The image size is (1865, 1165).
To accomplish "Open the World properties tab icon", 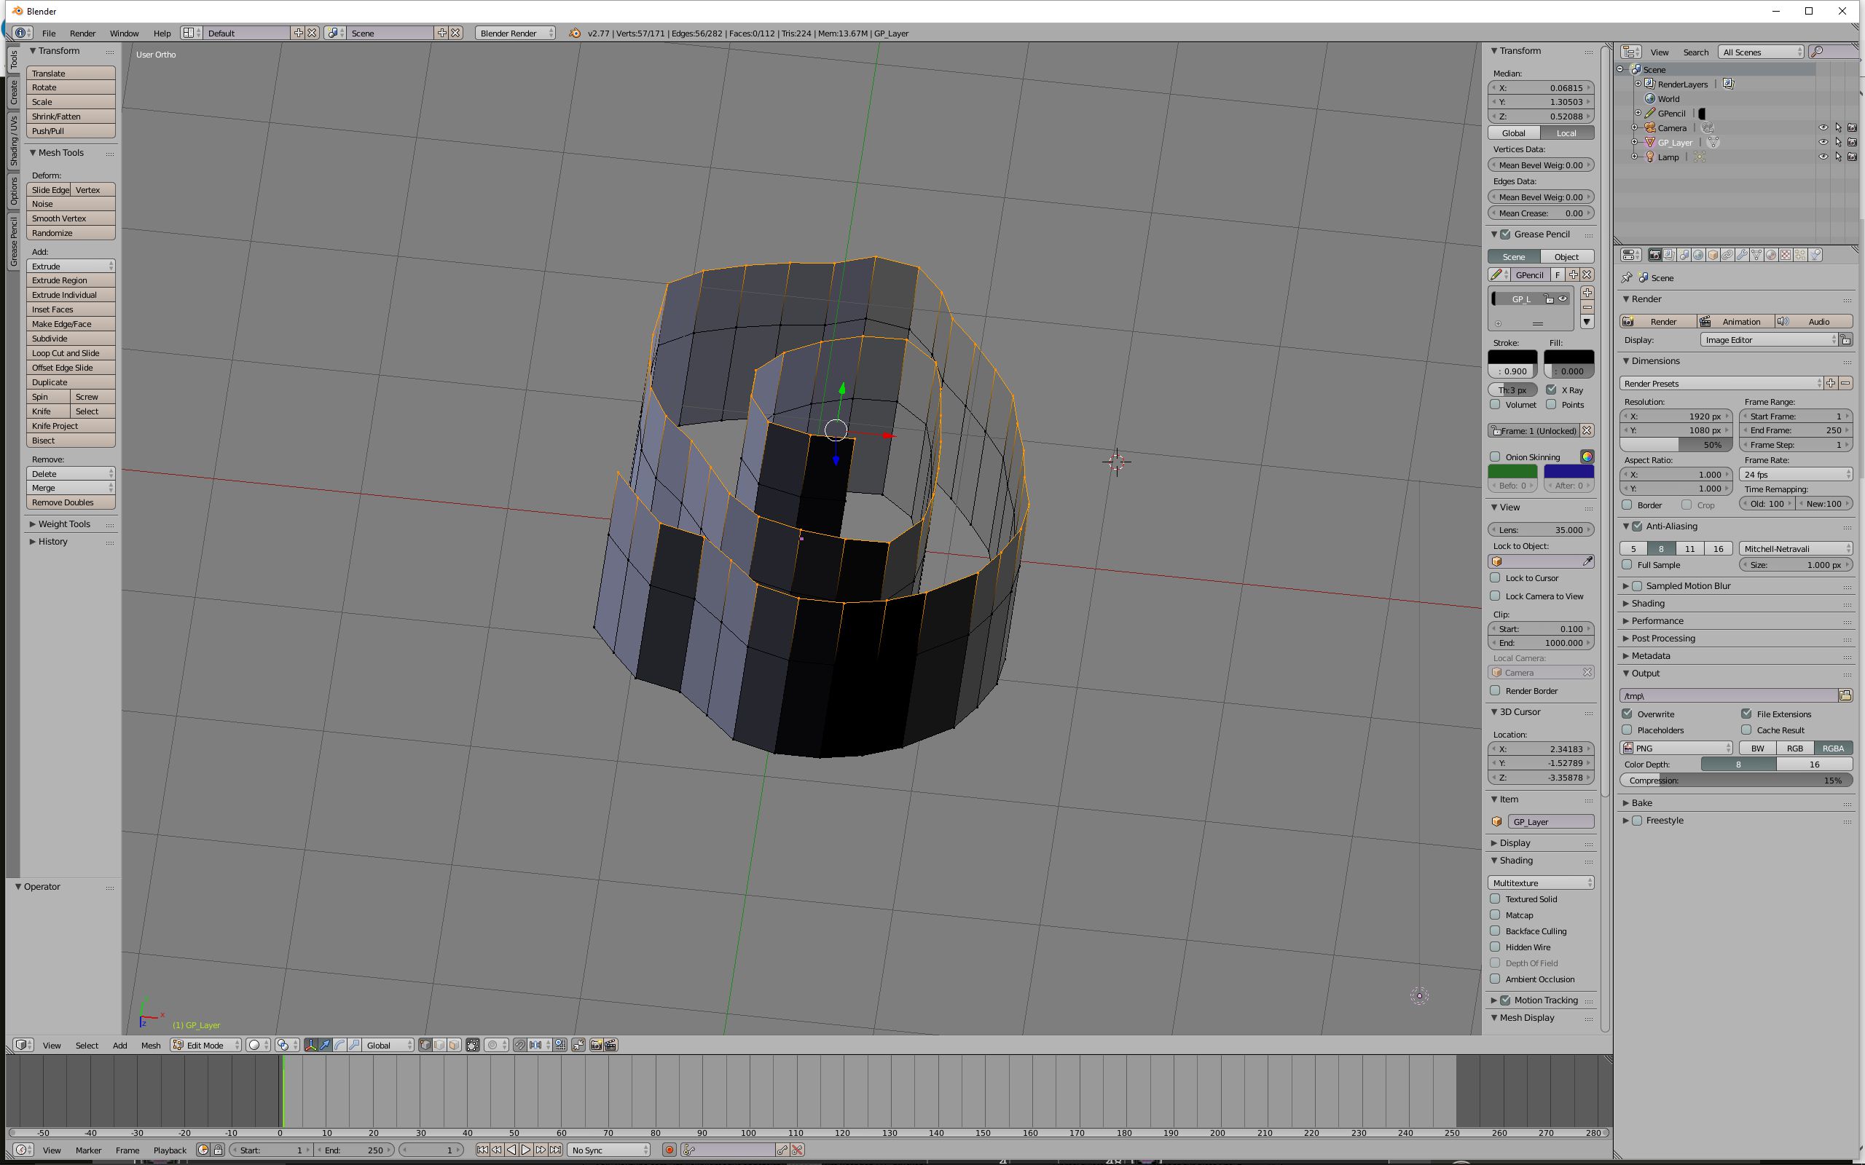I will [1697, 255].
